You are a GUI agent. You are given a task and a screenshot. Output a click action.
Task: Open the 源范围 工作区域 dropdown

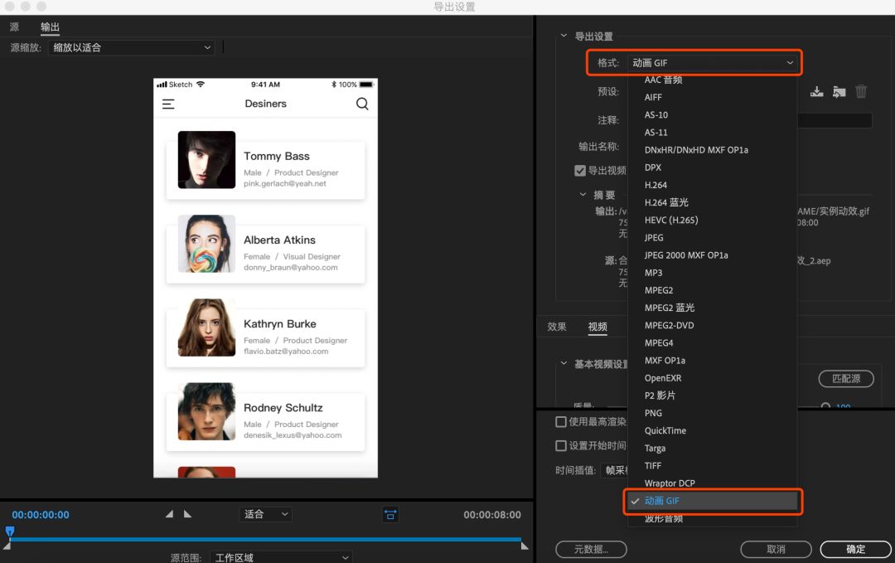280,557
